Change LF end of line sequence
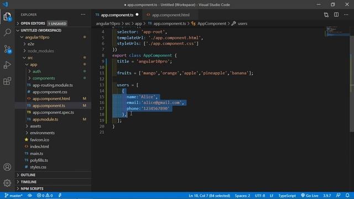 [x=272, y=196]
